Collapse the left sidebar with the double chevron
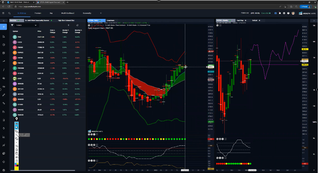Image resolution: width=318 pixels, height=173 pixels. pos(4,21)
